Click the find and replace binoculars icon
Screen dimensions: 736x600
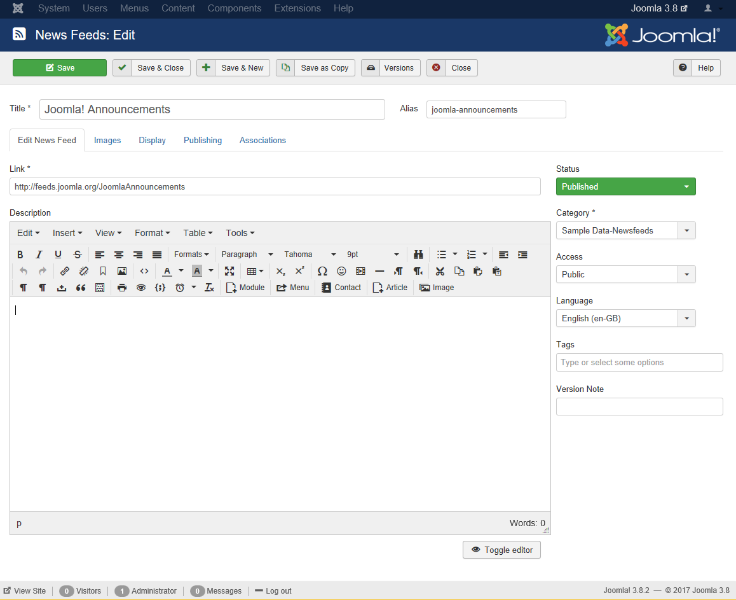pyautogui.click(x=418, y=255)
